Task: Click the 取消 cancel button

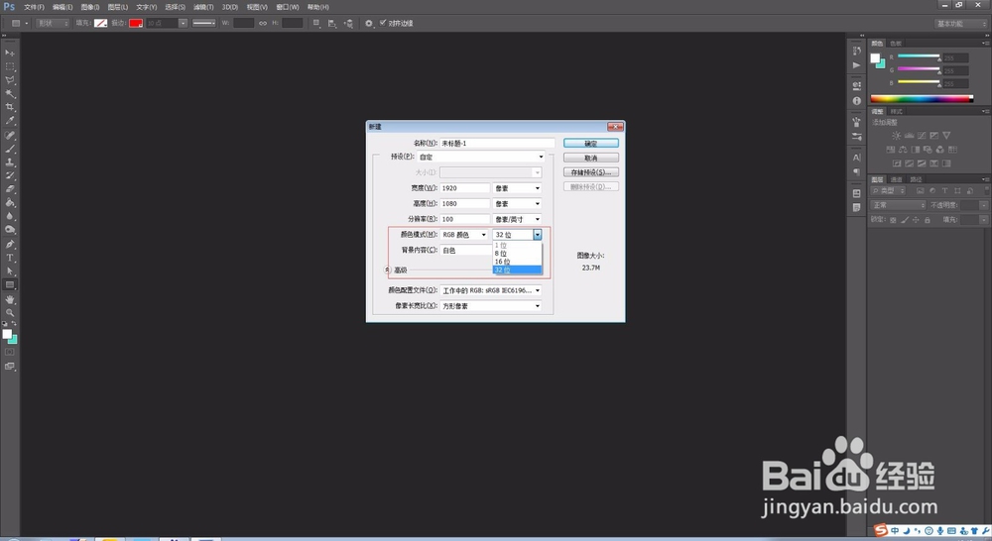Action: (591, 158)
